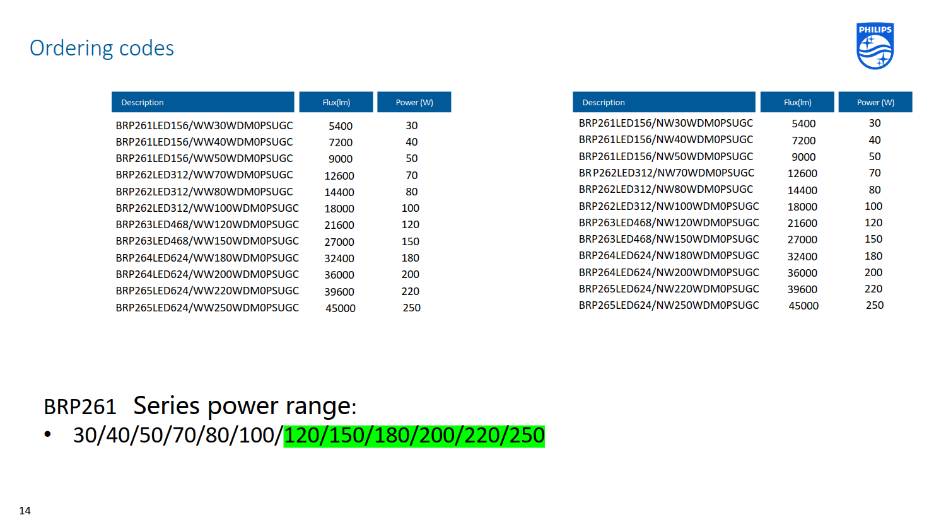946x532 pixels.
Task: Click the Description header of the WW codes table
Action: (203, 102)
